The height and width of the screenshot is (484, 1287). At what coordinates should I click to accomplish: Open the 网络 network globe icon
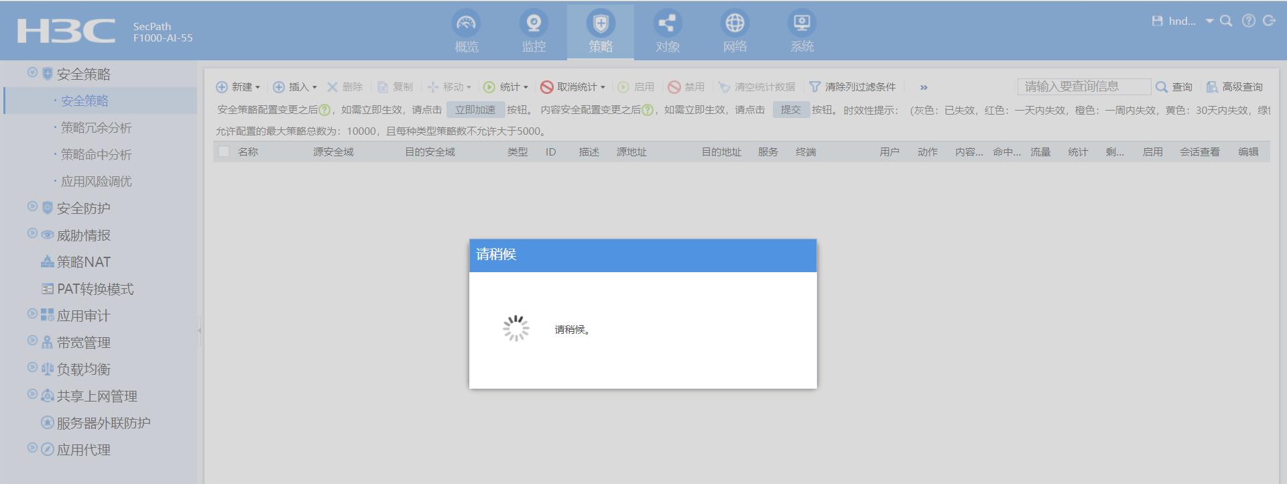point(735,23)
